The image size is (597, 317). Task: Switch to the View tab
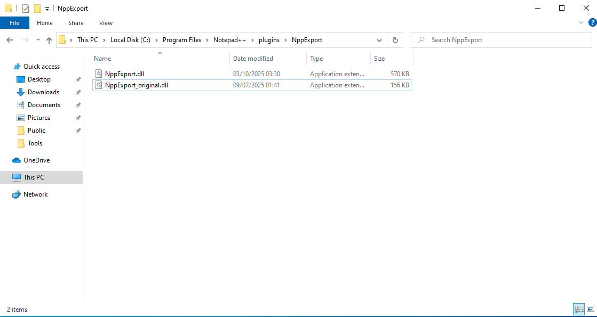coord(106,22)
